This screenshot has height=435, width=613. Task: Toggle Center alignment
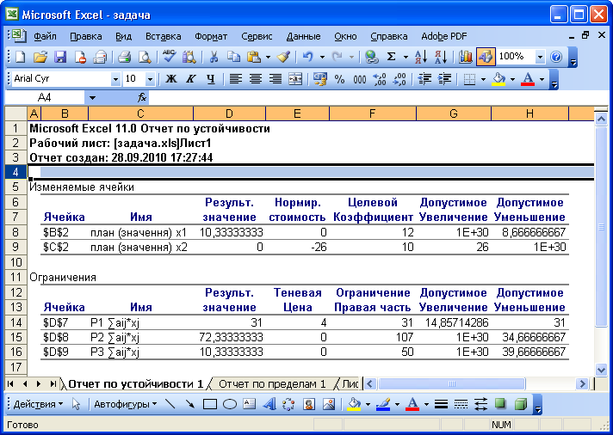256,79
